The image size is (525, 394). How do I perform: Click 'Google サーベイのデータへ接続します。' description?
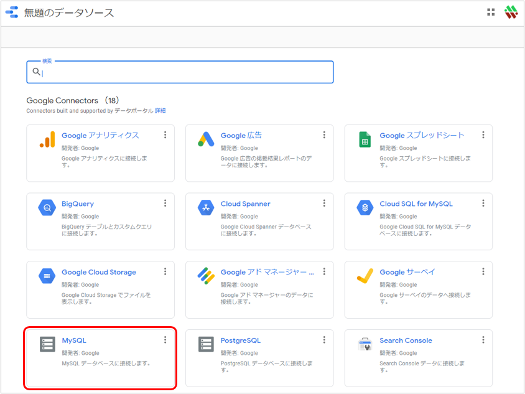click(x=425, y=299)
